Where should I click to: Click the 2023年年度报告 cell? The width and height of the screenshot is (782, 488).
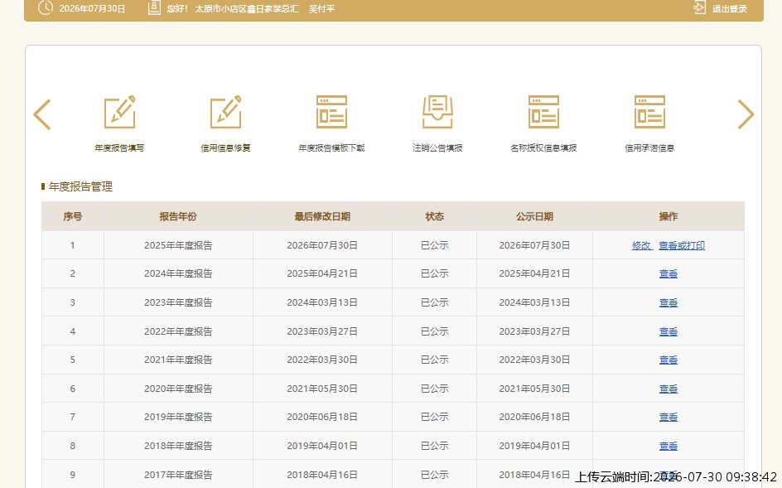pos(178,302)
